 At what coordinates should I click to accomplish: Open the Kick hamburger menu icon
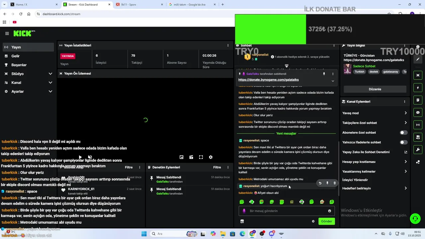[x=7, y=34]
